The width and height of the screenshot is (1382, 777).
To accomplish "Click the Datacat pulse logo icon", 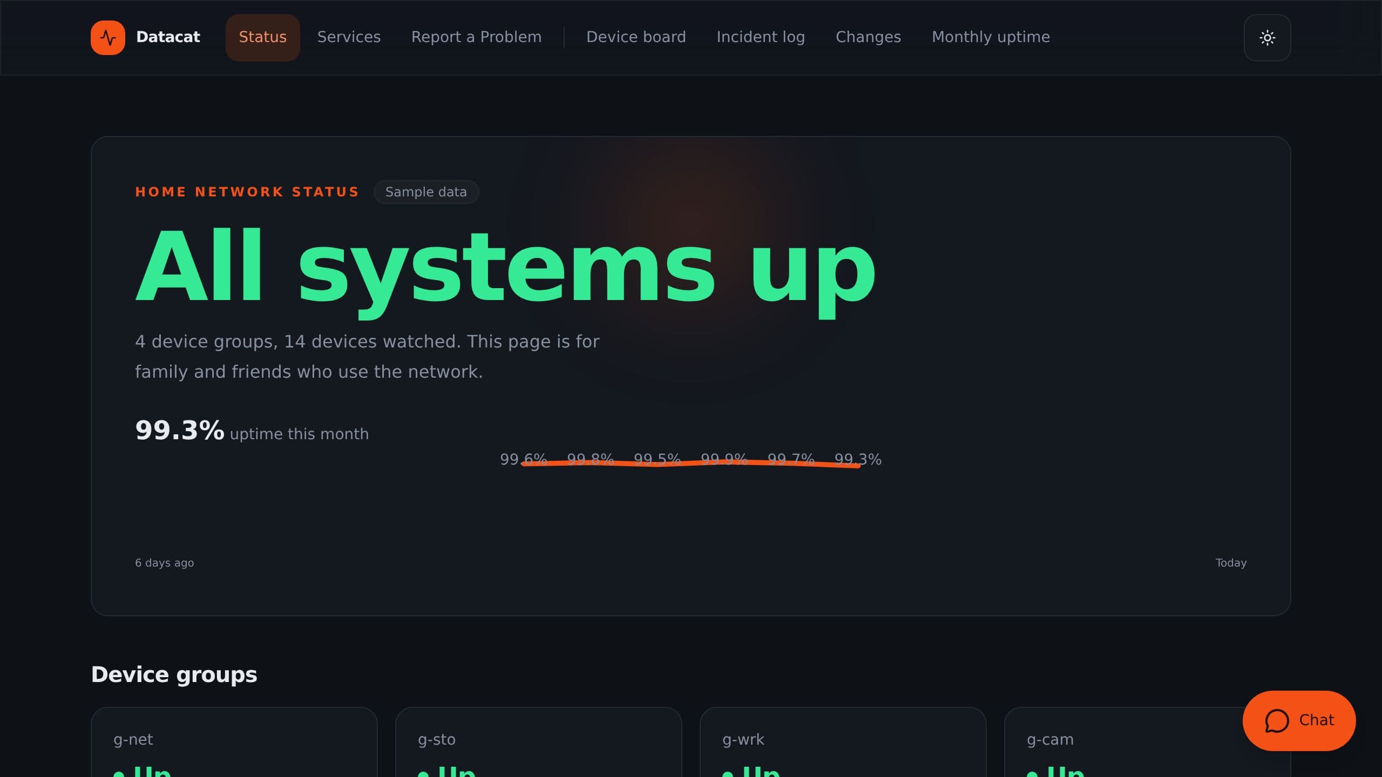I will click(108, 37).
